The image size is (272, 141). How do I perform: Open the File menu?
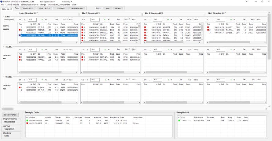(x=2, y=5)
